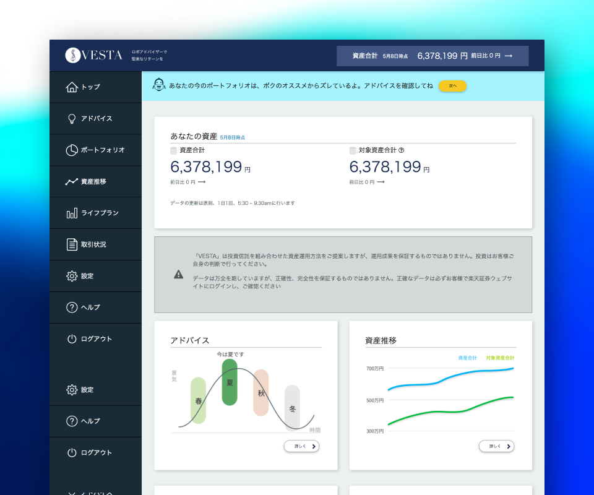Select the 秋 season pill in the chart
The image size is (594, 495).
[x=261, y=393]
